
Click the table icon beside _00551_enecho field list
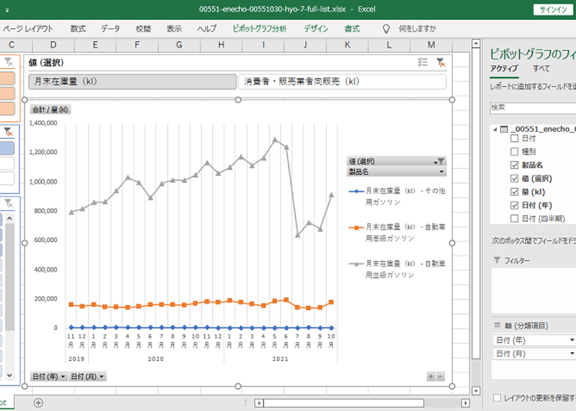[x=504, y=129]
